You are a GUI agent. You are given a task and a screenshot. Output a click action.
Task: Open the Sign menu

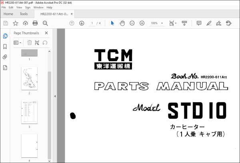28,7
